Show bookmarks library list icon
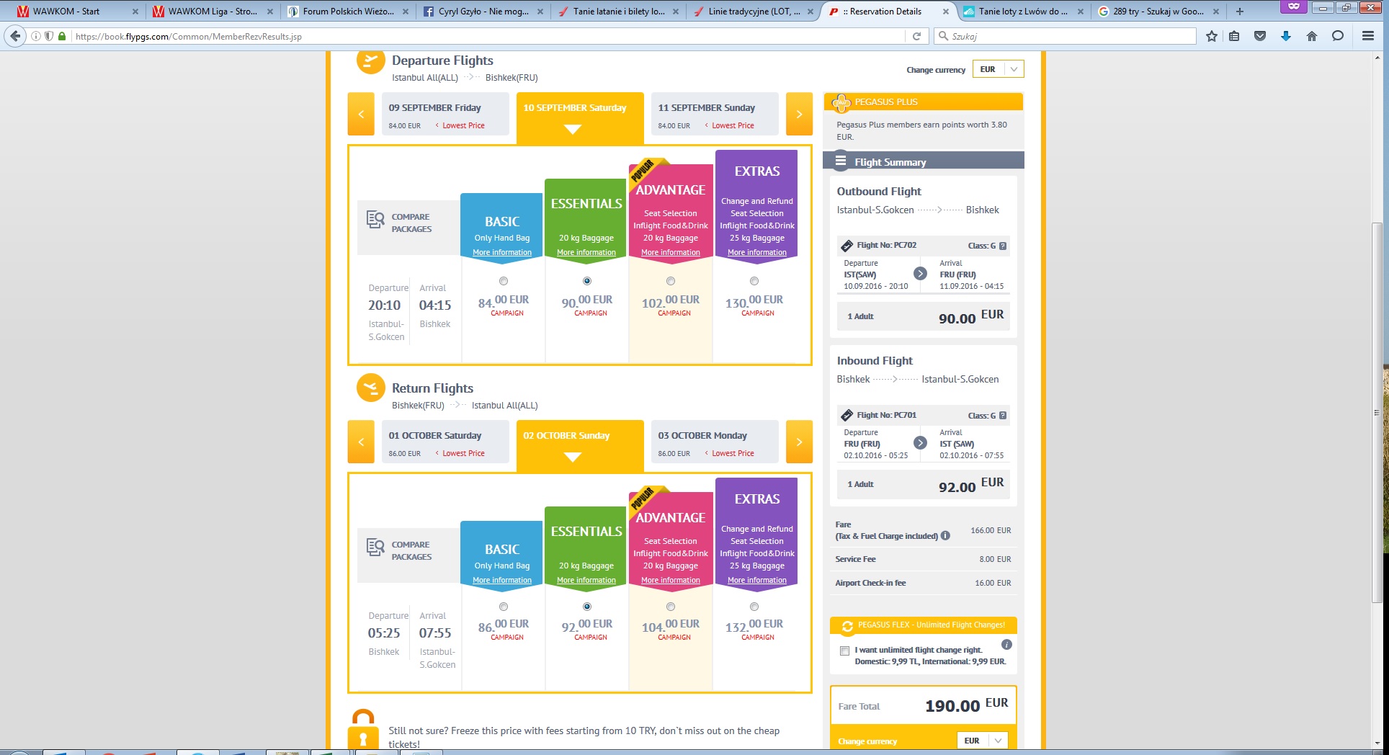The height and width of the screenshot is (755, 1389). coord(1234,36)
